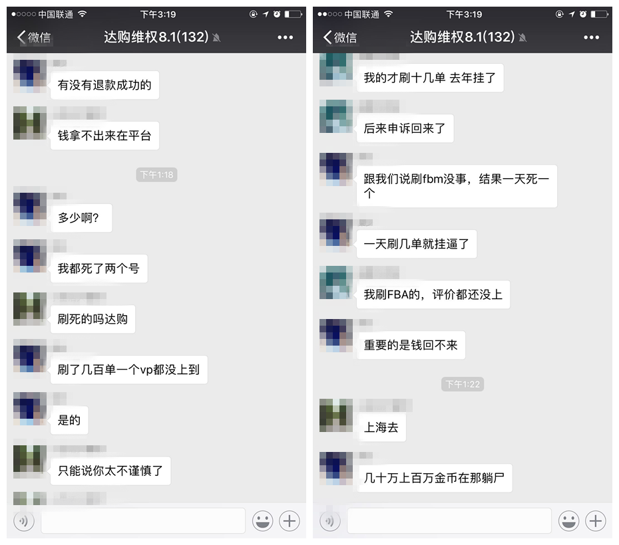Tap the voice input icon in right chat

tap(330, 521)
